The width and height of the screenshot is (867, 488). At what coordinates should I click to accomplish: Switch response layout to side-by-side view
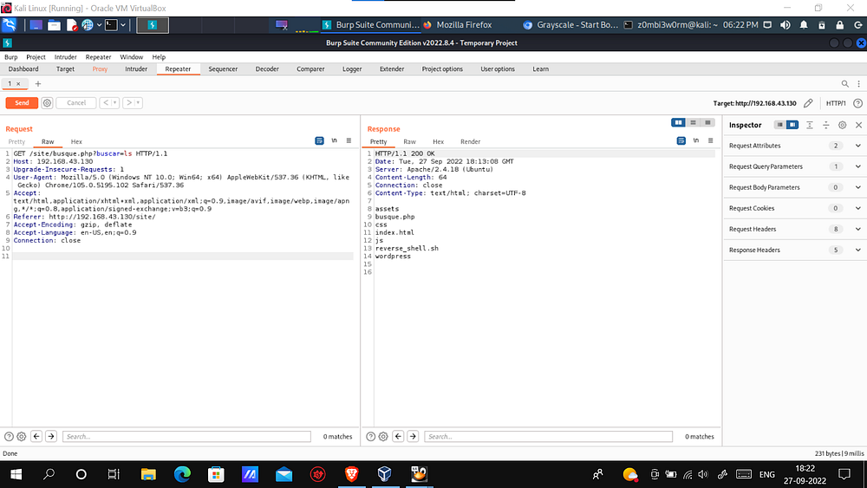(679, 123)
